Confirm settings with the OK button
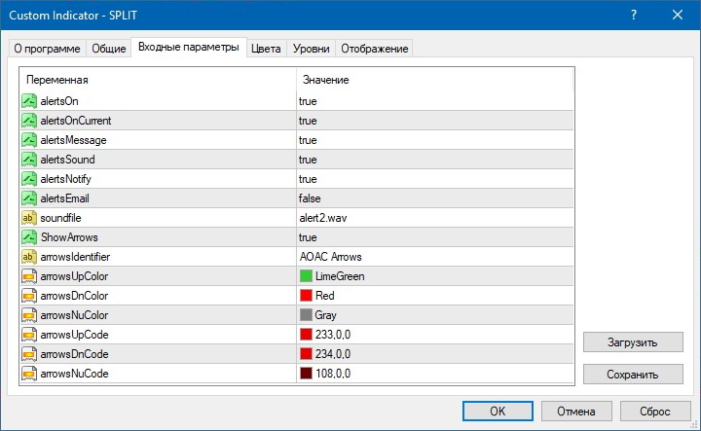The width and height of the screenshot is (701, 431). (497, 411)
